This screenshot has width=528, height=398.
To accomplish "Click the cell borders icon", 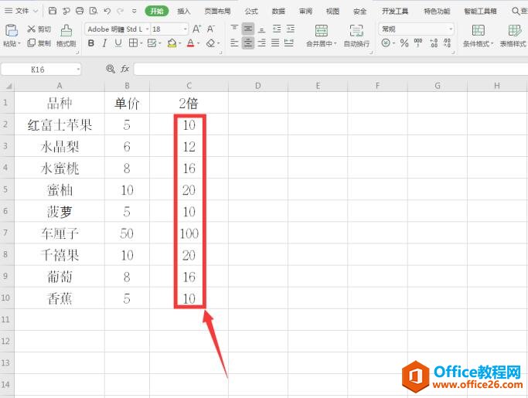I will coord(133,43).
